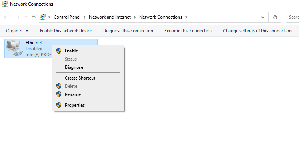Click the address bar location icon
The image size is (299, 152).
[43, 17]
